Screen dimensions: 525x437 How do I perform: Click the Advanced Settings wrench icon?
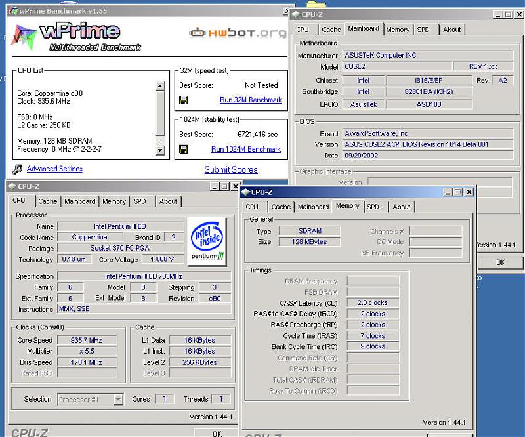click(18, 169)
